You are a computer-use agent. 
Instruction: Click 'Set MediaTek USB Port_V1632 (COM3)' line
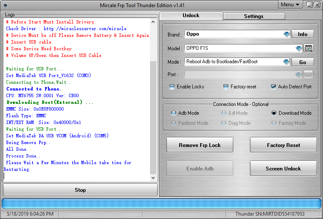pyautogui.click(x=48, y=75)
